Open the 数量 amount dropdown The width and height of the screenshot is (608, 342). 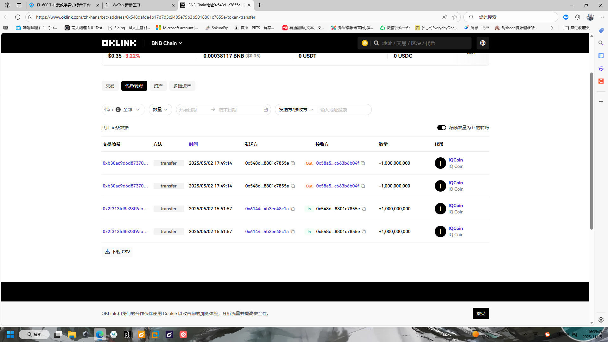[x=160, y=110]
